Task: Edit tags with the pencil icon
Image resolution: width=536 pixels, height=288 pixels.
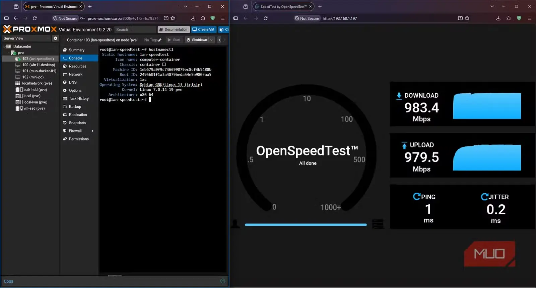Action: tap(160, 40)
